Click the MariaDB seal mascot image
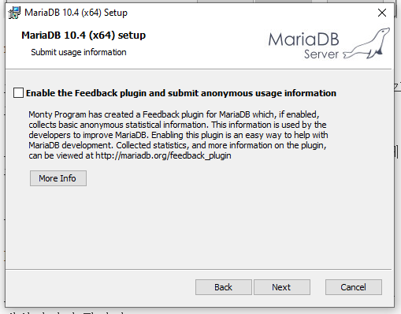 (x=366, y=43)
